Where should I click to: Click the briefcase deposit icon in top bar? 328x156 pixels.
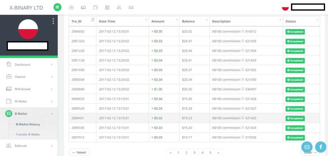[x=71, y=8]
